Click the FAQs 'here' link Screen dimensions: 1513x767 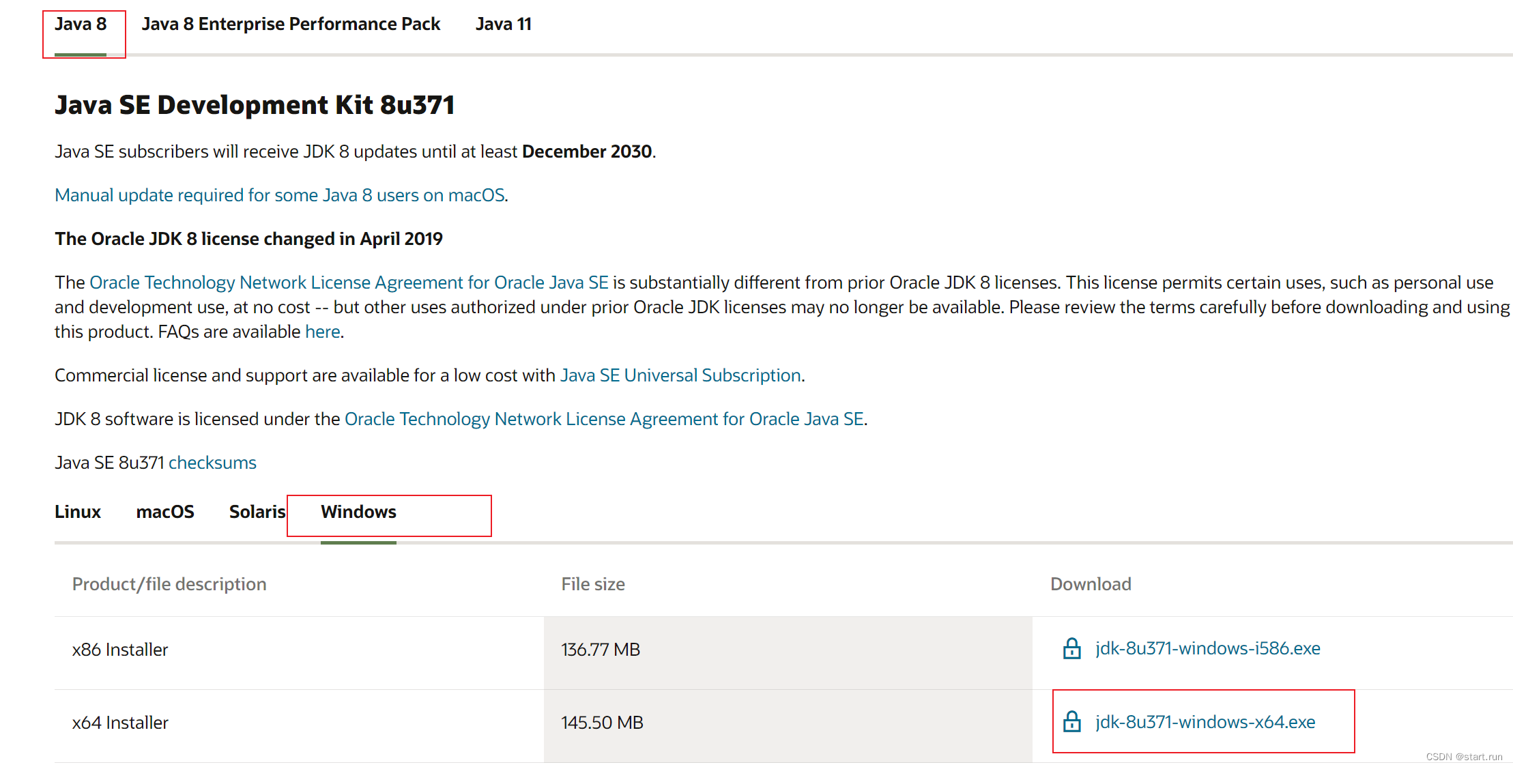[x=322, y=332]
